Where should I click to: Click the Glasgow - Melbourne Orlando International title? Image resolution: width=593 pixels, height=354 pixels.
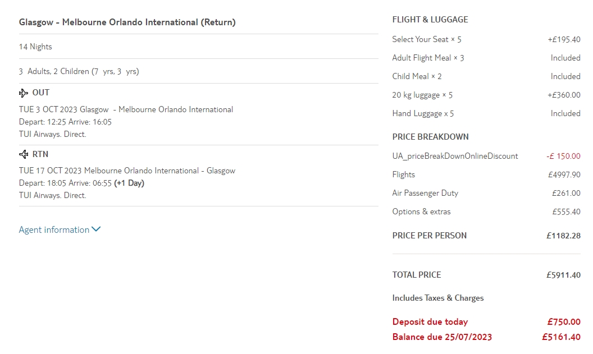pyautogui.click(x=127, y=22)
